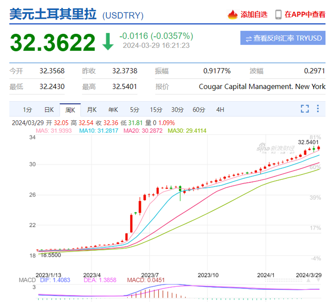This screenshot has height=302, width=333.
Task: Click the swap arrows icon on TRYUSD button
Action: 249,38
